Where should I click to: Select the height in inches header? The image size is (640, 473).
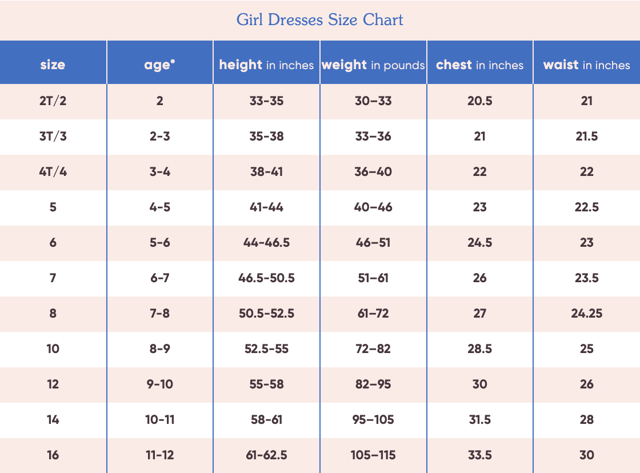point(266,65)
